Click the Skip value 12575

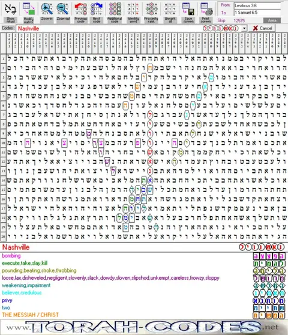point(239,20)
